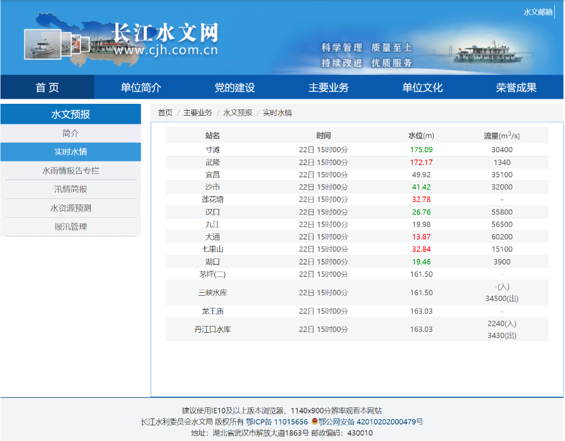Open 汛情简报 in sidebar
This screenshot has width=565, height=441.
[71, 190]
